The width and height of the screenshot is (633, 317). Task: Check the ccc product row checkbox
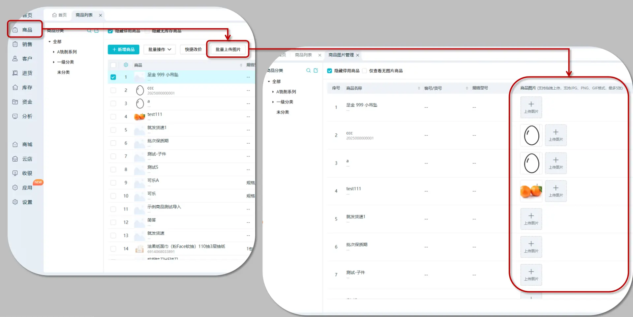point(113,90)
